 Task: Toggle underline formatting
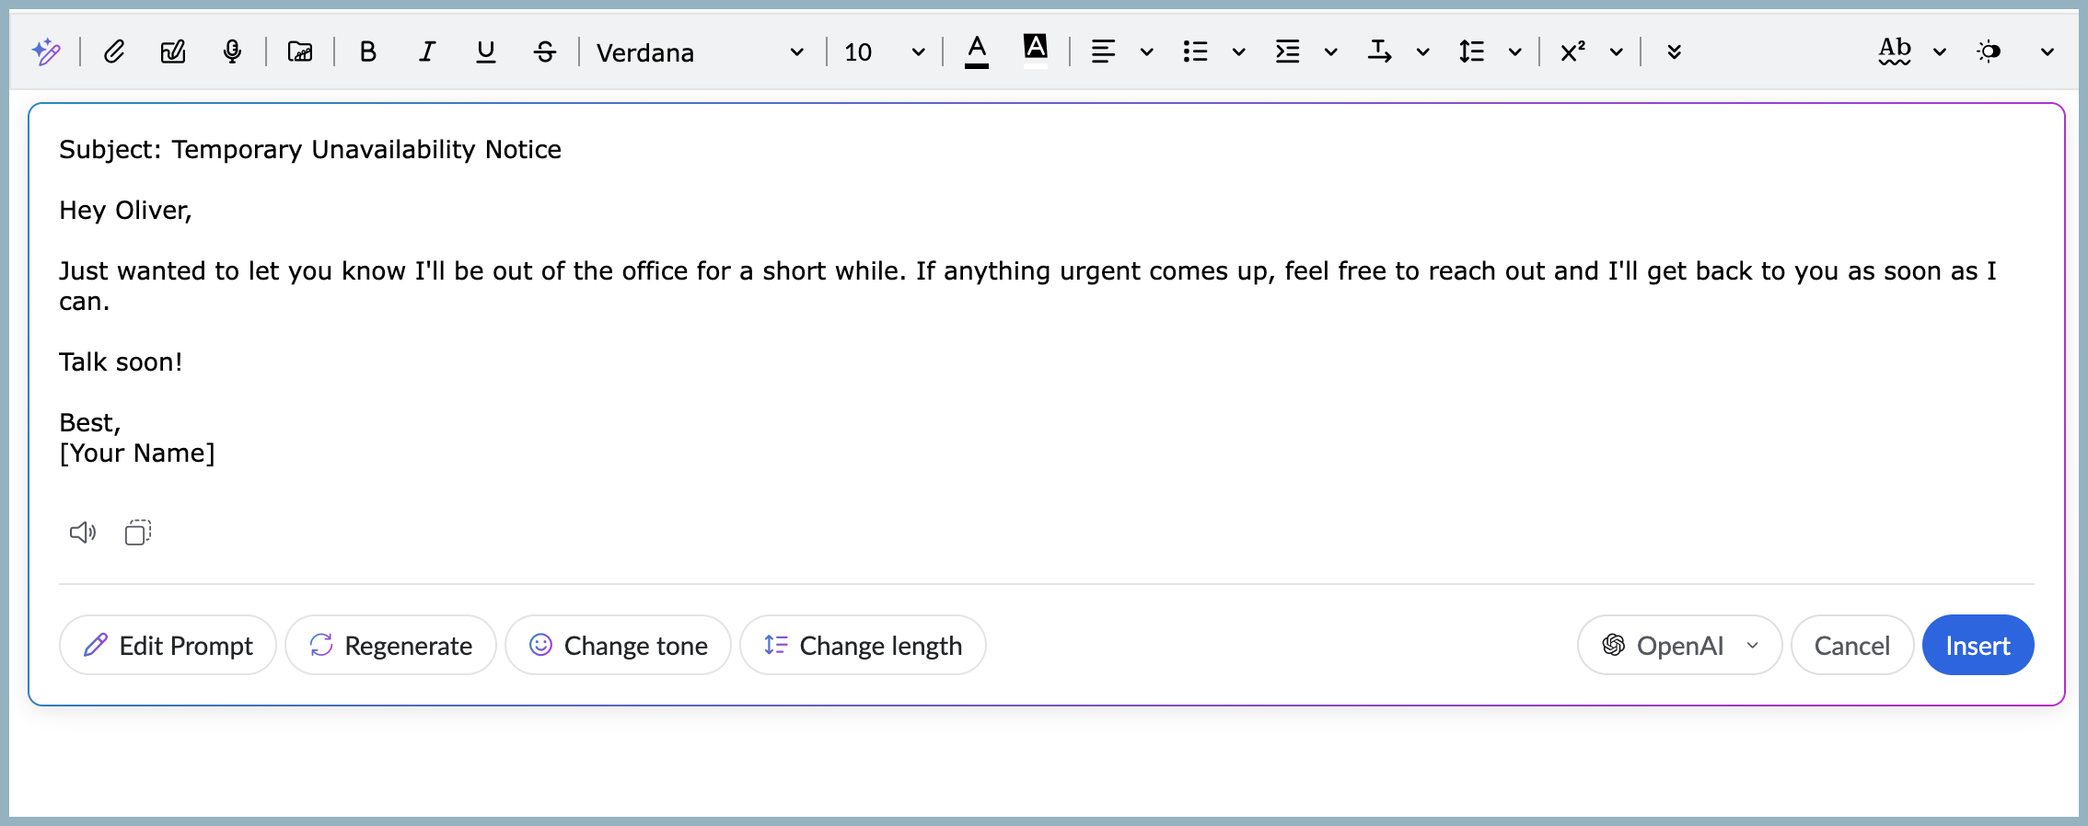(485, 52)
